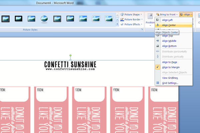Image resolution: width=200 pixels, height=133 pixels.
Task: Apply the first thick black frame picture style
Action: (5, 19)
